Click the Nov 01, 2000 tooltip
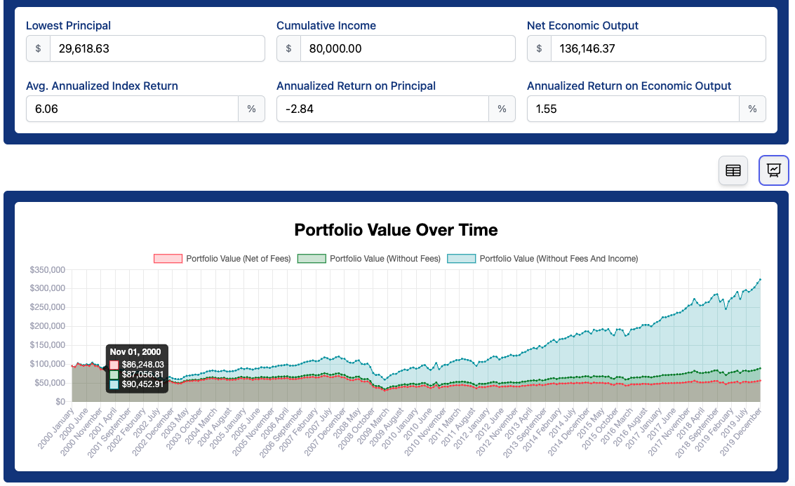Viewport: 795px width, 486px height. [x=137, y=367]
